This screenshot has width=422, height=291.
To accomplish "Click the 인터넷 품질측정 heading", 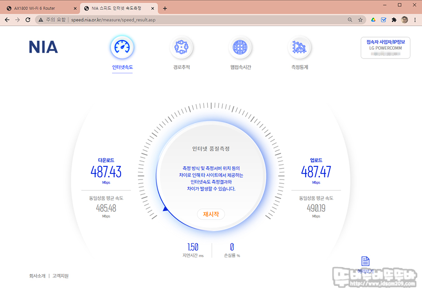I will coord(211,149).
